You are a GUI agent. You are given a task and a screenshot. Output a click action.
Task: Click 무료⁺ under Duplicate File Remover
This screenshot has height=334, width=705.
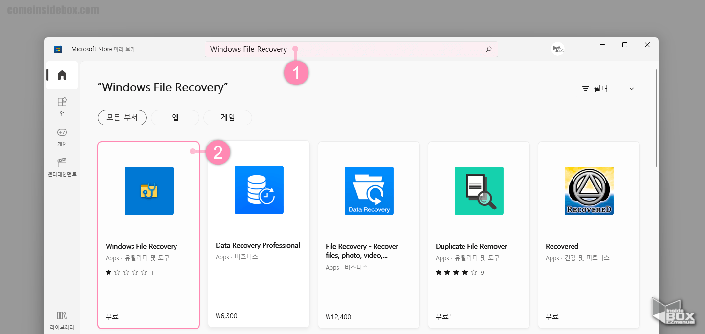pyautogui.click(x=443, y=316)
